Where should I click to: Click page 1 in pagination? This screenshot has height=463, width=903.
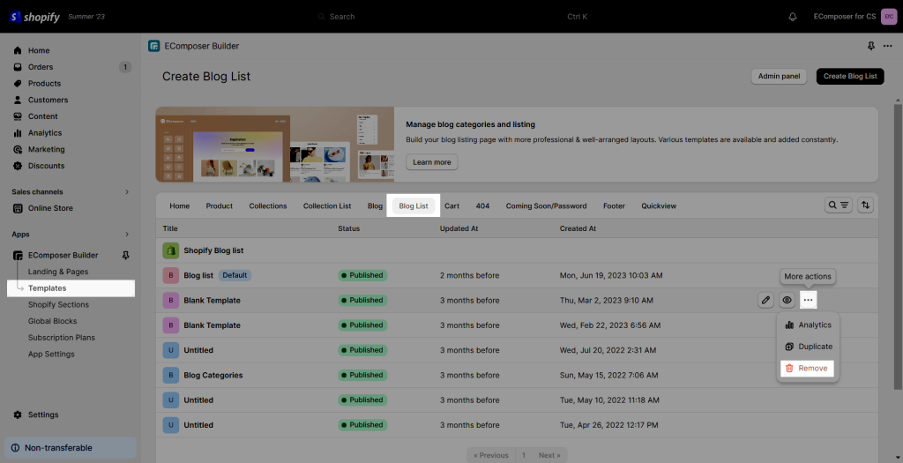tap(524, 455)
